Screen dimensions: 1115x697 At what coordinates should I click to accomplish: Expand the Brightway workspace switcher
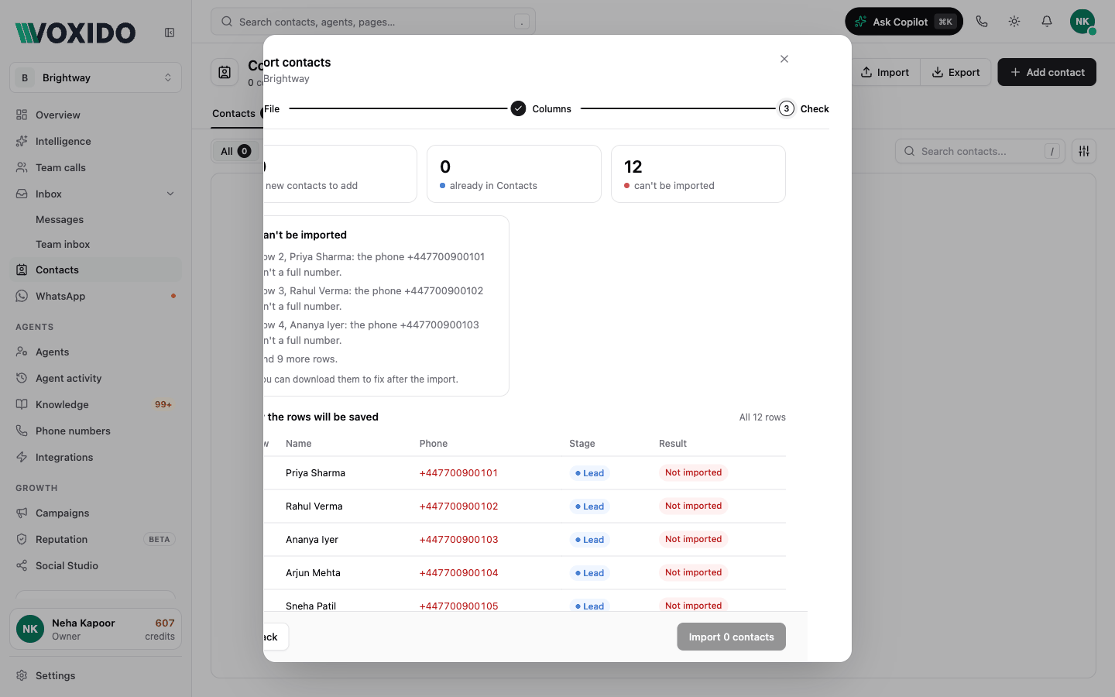coord(96,77)
